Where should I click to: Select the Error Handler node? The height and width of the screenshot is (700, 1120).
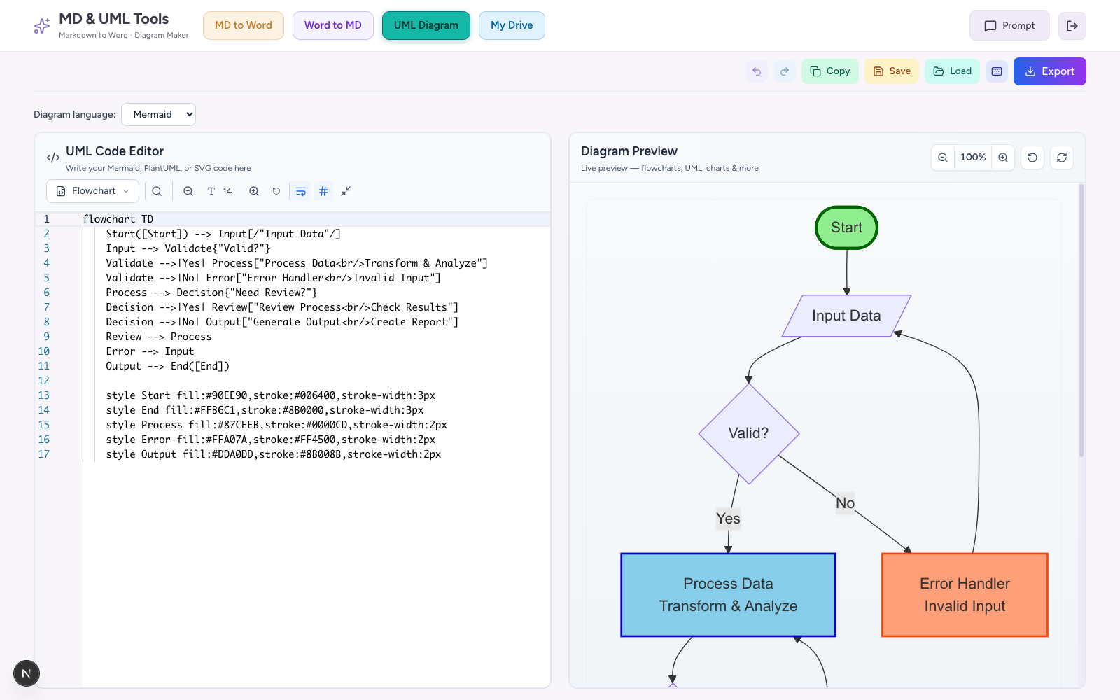(965, 595)
